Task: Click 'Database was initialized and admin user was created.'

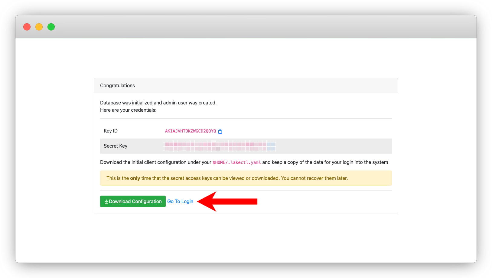Action: click(x=158, y=103)
